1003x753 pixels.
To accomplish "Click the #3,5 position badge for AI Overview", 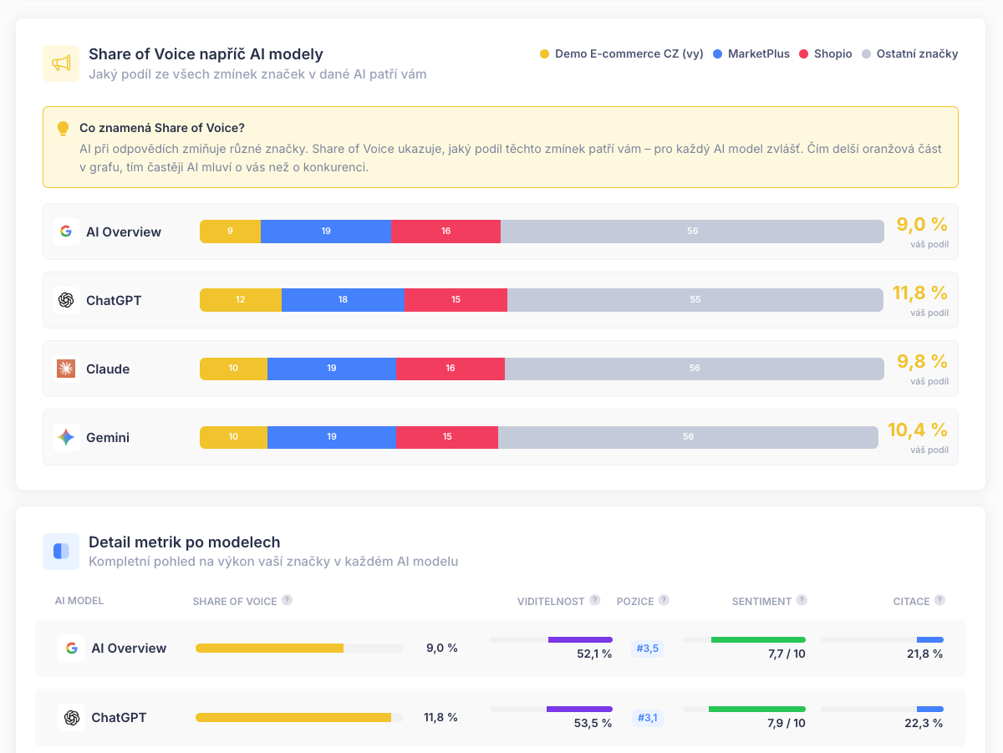I will click(x=648, y=649).
